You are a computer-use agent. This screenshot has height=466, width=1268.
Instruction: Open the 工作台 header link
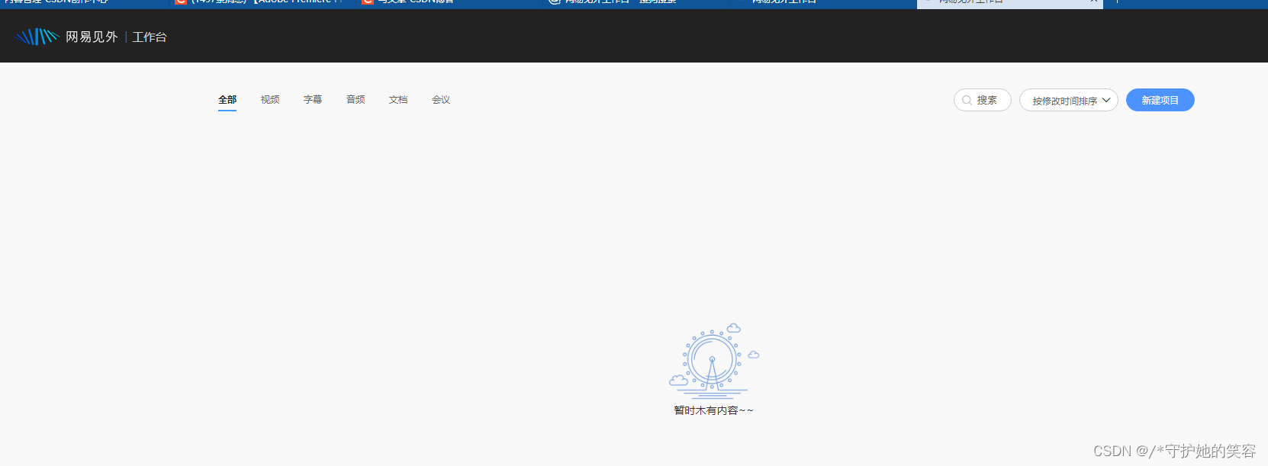tap(150, 37)
